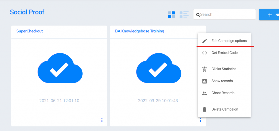Open the SuperCheckout campaign title link
Viewport: 279px width, 131px height.
pos(29,31)
